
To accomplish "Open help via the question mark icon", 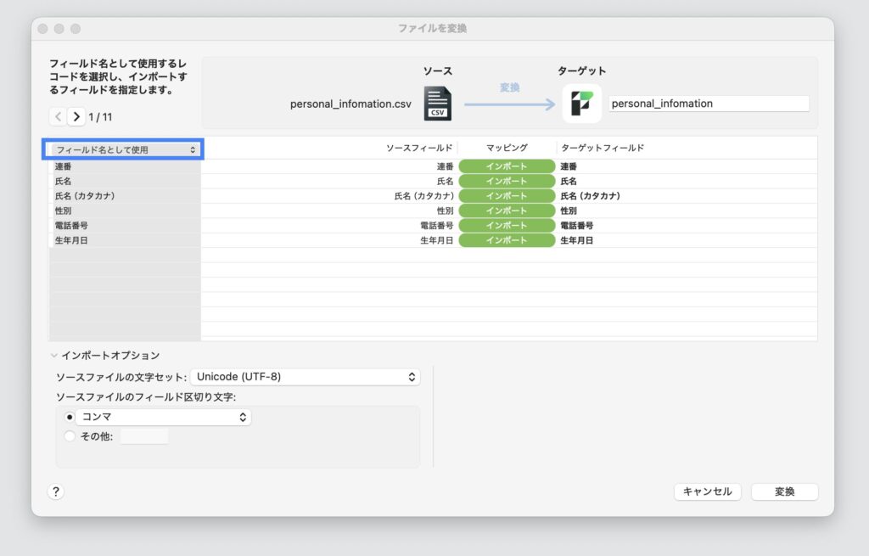I will (56, 491).
